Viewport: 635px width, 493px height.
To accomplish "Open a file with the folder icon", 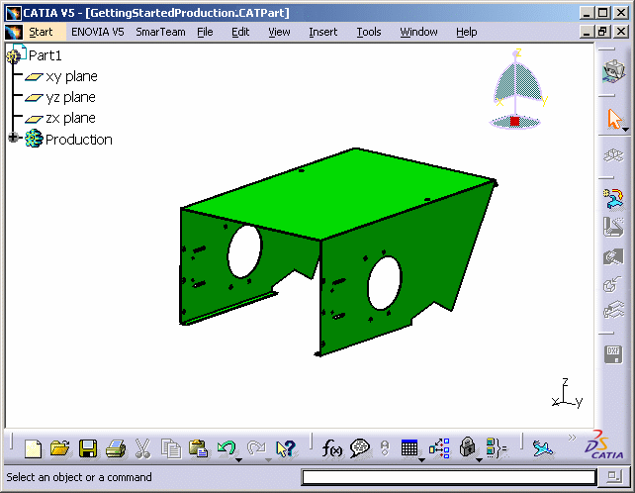I will tap(60, 448).
